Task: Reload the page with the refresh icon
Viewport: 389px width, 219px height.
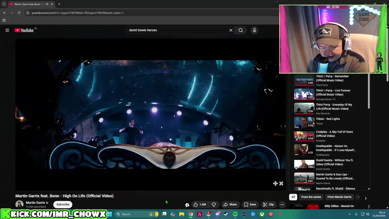Action: point(19,13)
